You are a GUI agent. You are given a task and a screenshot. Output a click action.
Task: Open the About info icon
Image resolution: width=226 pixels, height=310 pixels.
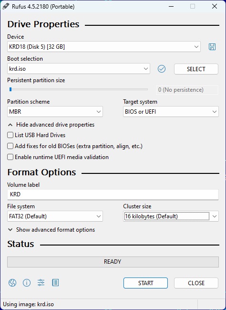click(x=27, y=283)
